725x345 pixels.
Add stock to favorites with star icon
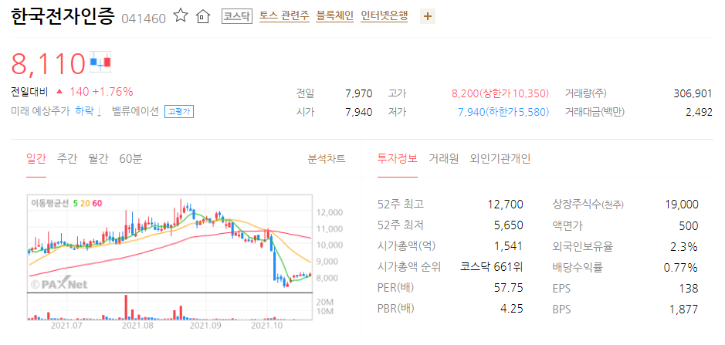pos(181,16)
